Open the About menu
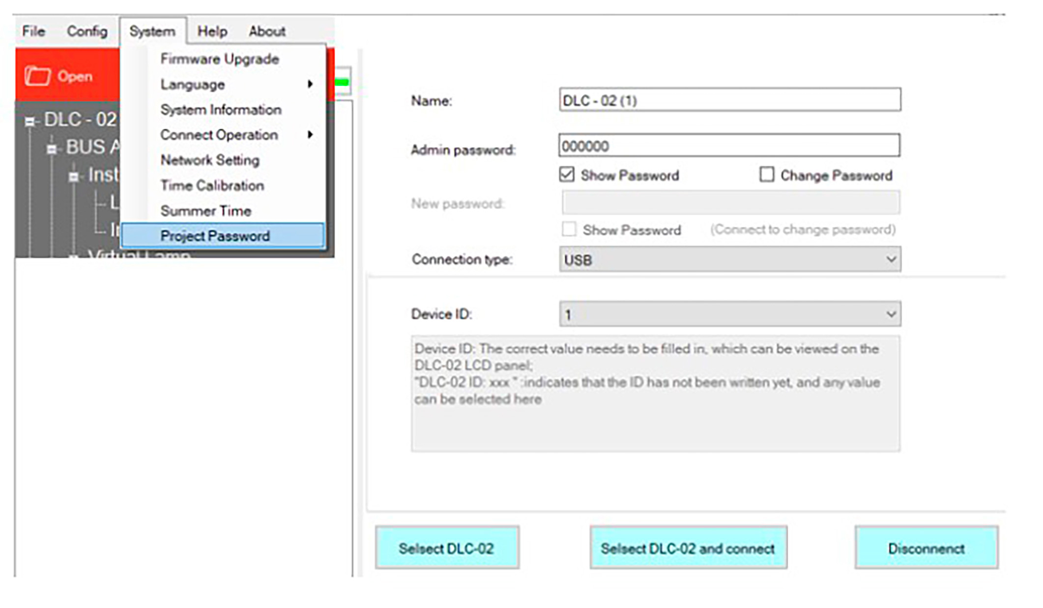The height and width of the screenshot is (608, 1043). click(267, 31)
